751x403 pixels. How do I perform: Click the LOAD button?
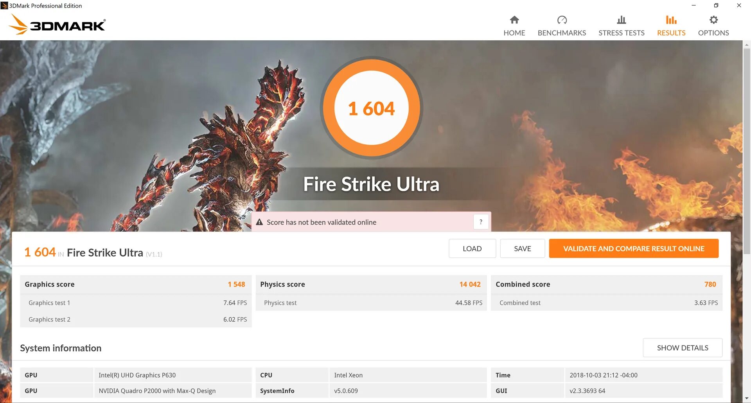point(472,248)
